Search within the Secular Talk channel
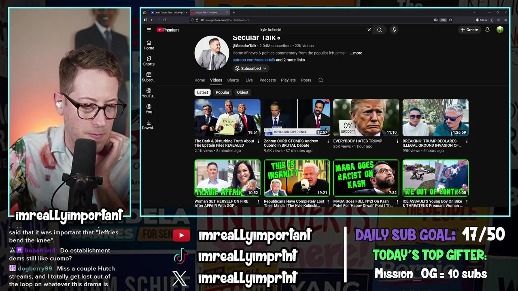Viewport: 518px width, 291px height. click(321, 80)
